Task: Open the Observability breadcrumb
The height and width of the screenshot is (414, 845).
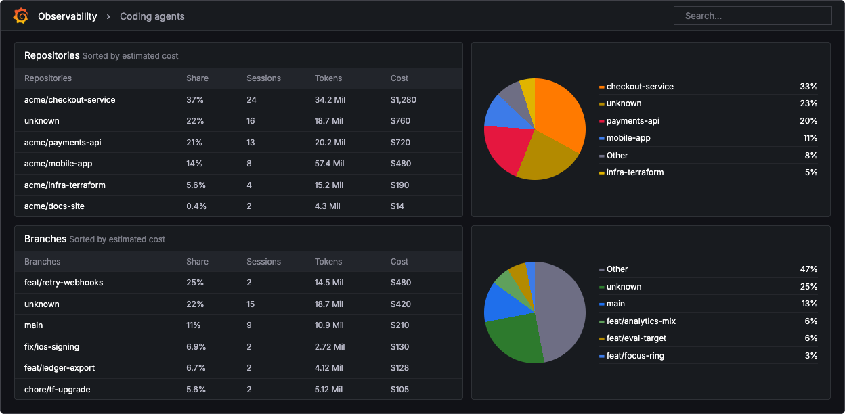Action: pyautogui.click(x=67, y=16)
